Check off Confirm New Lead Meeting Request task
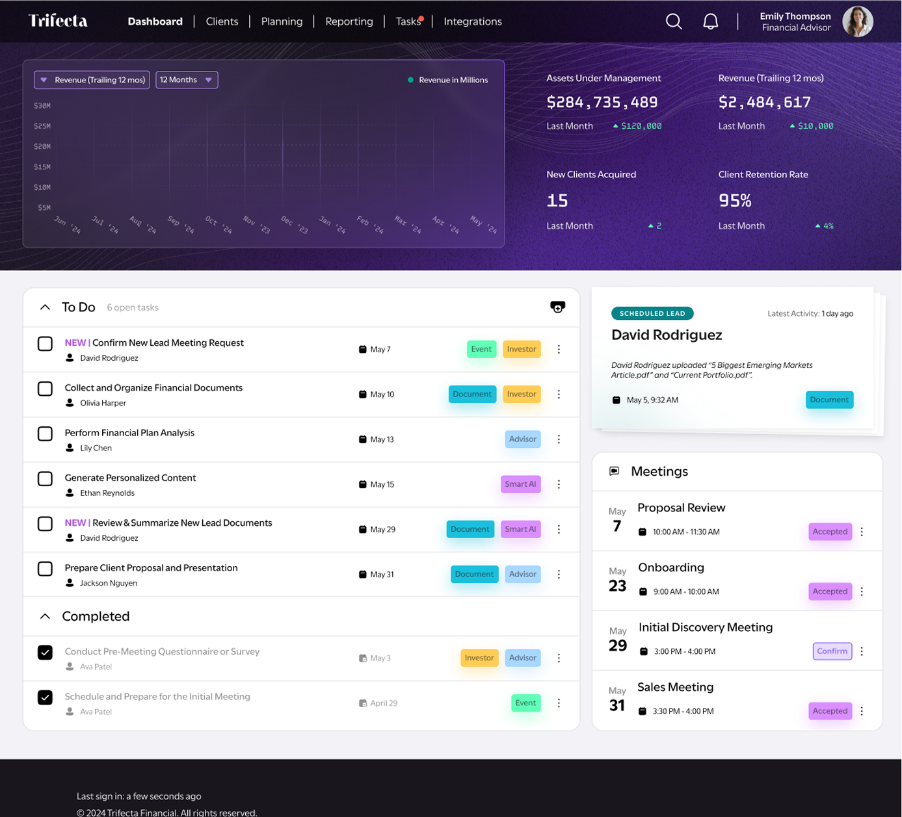This screenshot has height=817, width=902. (45, 344)
